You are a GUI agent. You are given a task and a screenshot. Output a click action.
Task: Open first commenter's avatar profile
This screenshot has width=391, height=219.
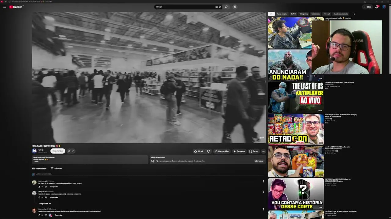[34, 182]
